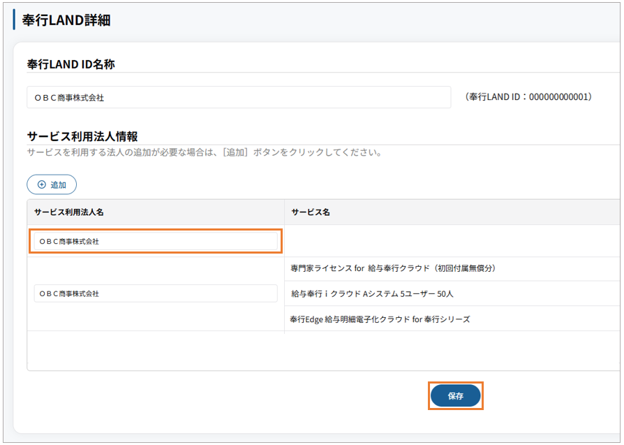Edit the first サービス利用法人名 input with orange outline
Viewport: 624px width, 445px height.
[x=156, y=241]
